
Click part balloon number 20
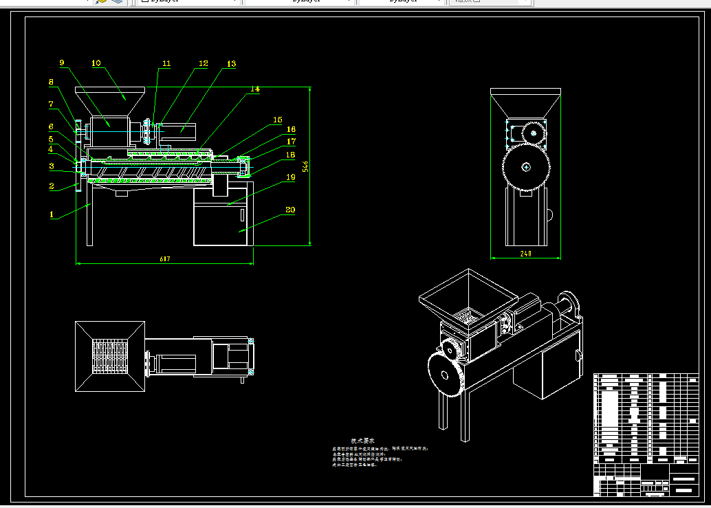290,210
